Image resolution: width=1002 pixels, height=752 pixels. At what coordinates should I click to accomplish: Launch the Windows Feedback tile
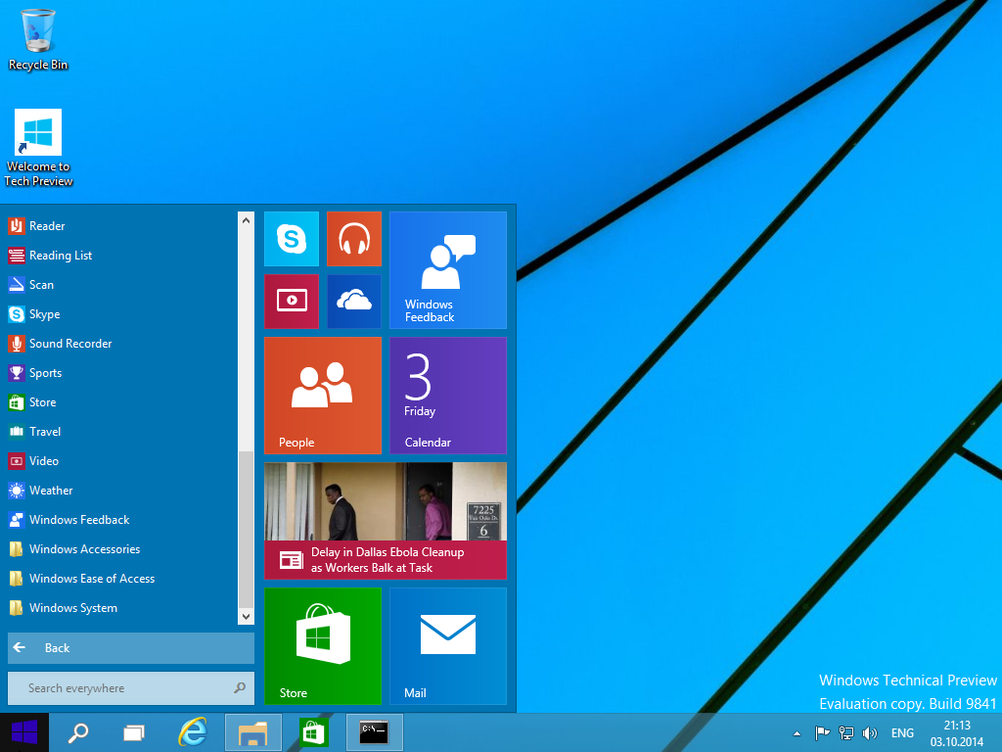pos(448,270)
